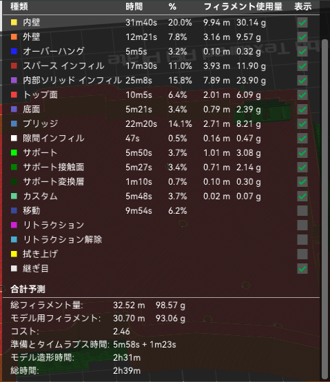Screen dimensions: 330x382
Task: Select the 内壁 row label
Action: pyautogui.click(x=32, y=23)
